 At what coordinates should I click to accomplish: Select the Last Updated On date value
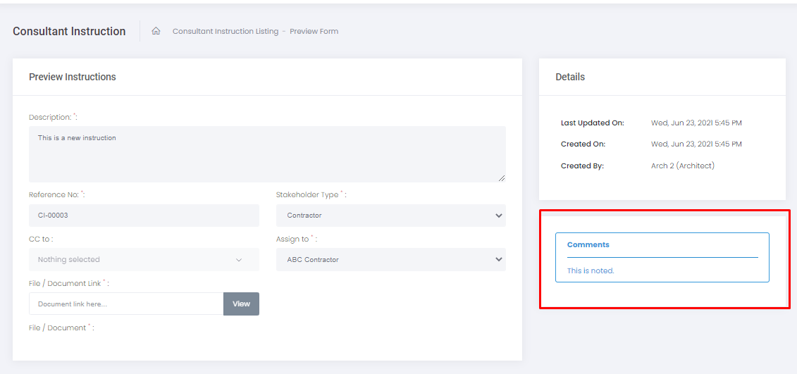tap(696, 123)
